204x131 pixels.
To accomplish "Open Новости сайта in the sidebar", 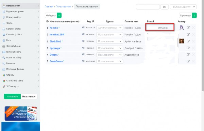I will tap(21, 17).
